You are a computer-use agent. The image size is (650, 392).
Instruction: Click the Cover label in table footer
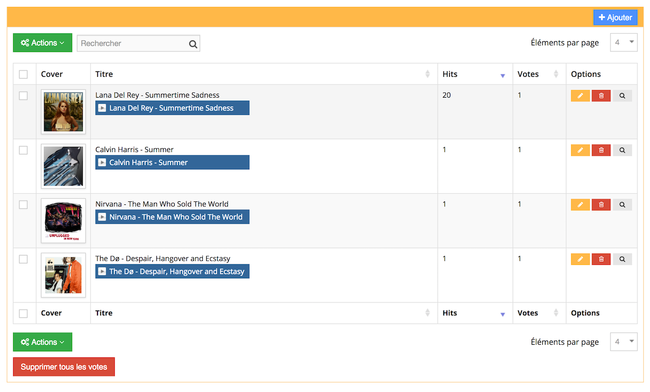click(x=51, y=313)
